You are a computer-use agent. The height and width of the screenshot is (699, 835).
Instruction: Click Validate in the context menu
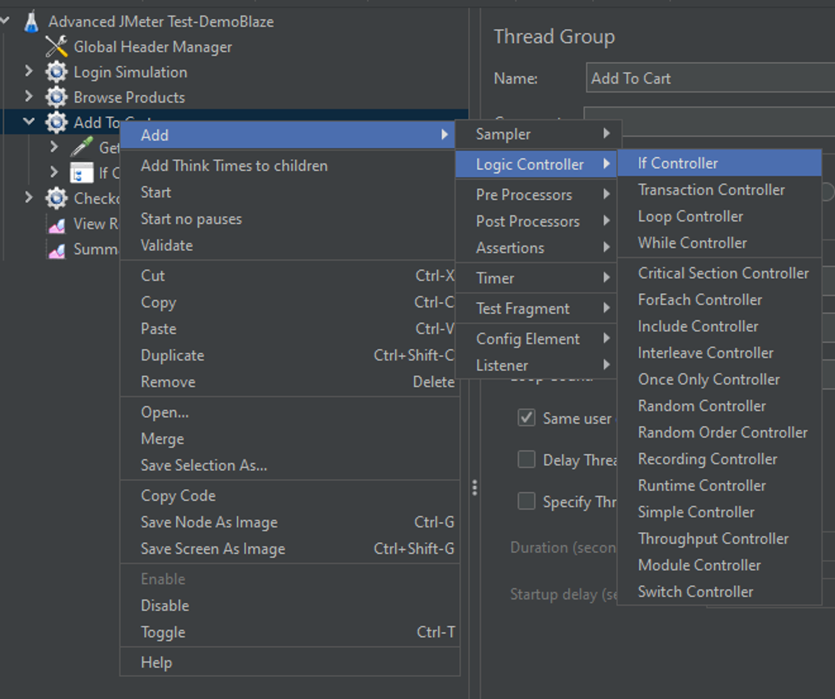pyautogui.click(x=290, y=245)
